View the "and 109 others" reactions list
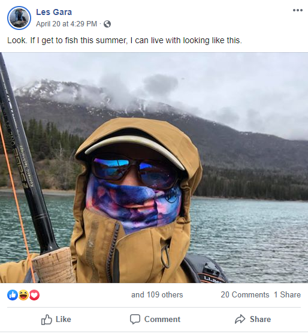This screenshot has width=308, height=334. click(x=157, y=295)
